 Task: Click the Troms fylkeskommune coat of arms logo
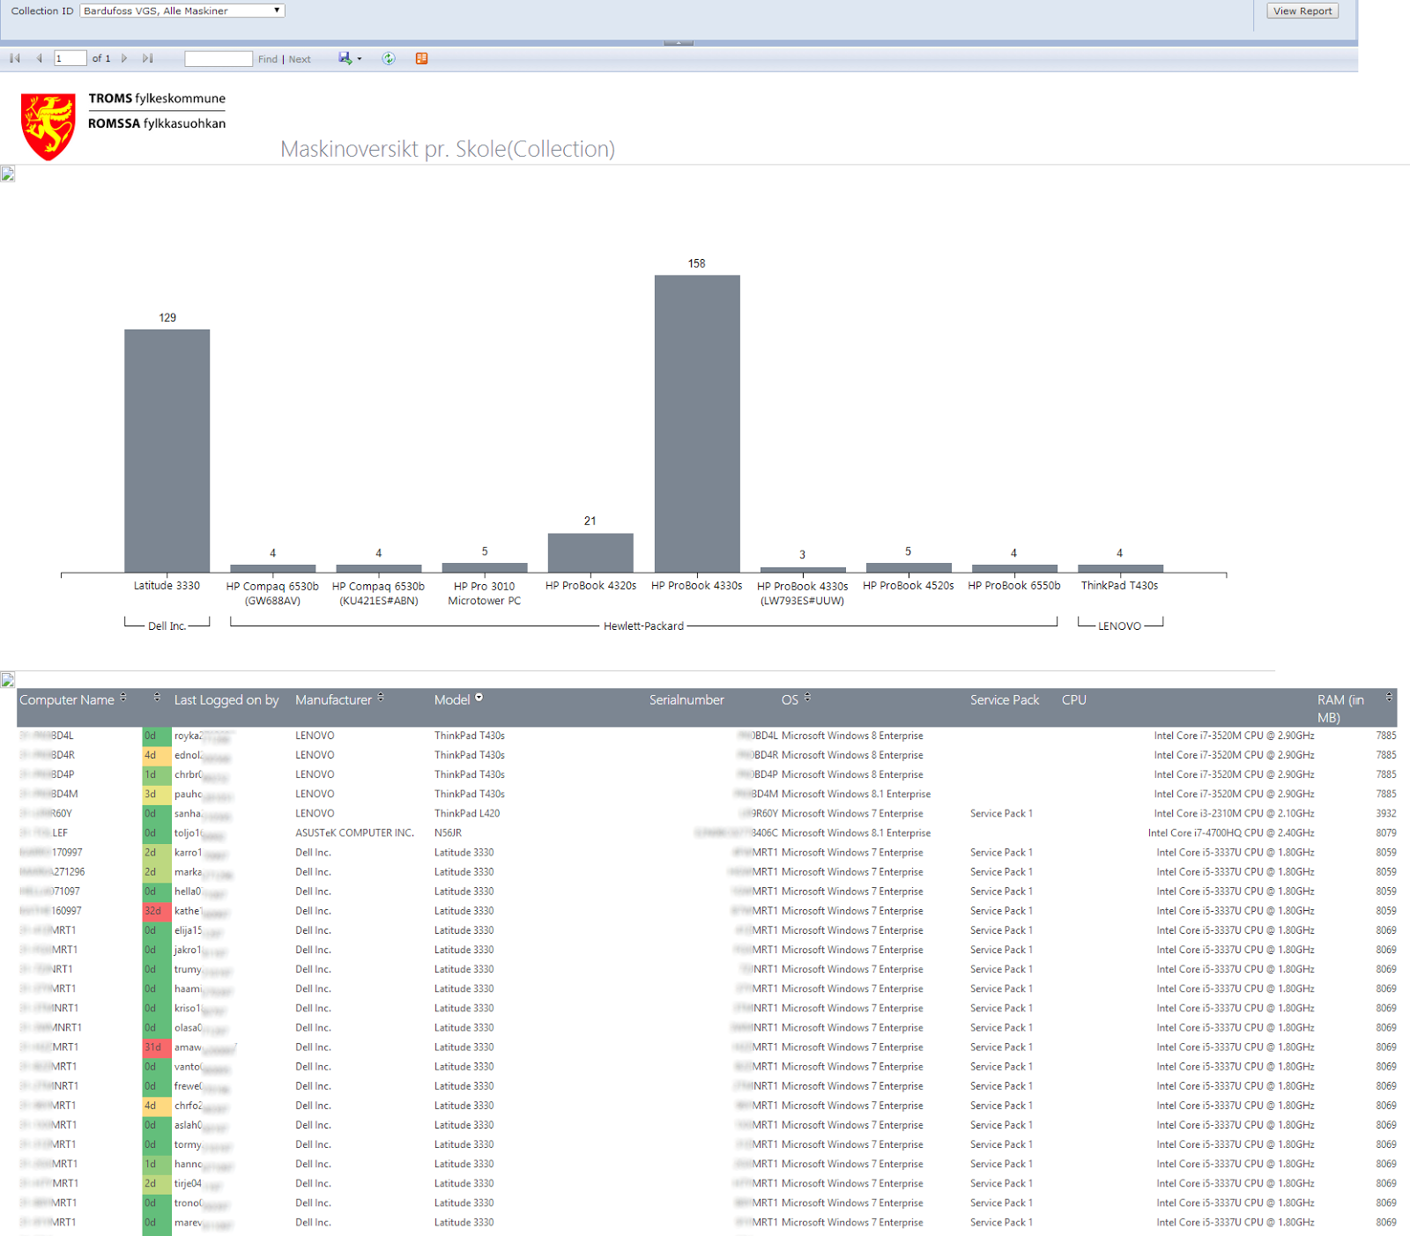pyautogui.click(x=48, y=122)
